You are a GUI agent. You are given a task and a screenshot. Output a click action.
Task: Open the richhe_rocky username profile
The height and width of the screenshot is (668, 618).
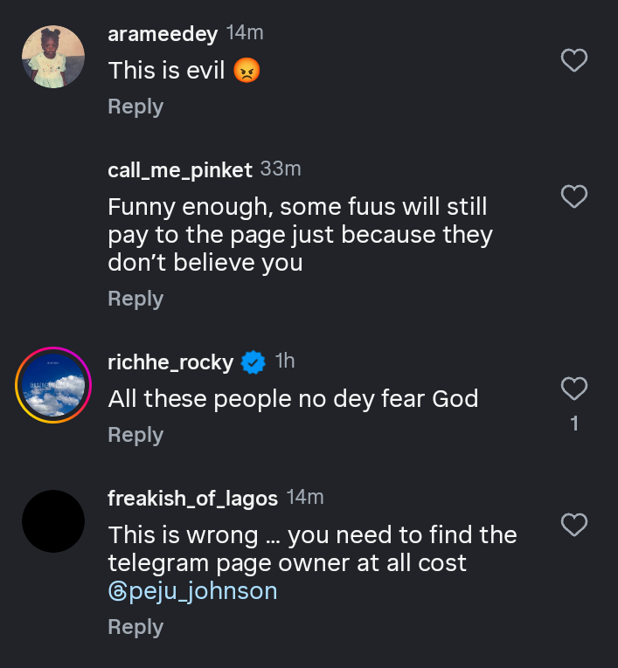(x=170, y=362)
